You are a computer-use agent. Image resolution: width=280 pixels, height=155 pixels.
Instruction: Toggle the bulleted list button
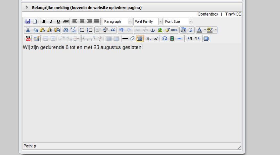pyautogui.click(x=82, y=30)
